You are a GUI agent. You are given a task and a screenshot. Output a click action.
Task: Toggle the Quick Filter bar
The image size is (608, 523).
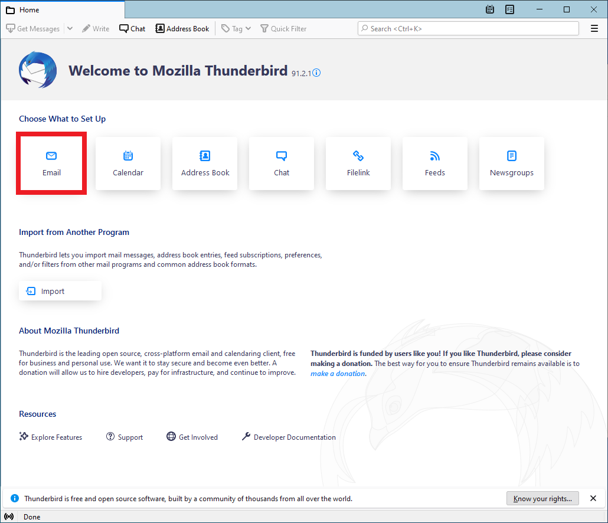[x=283, y=28]
